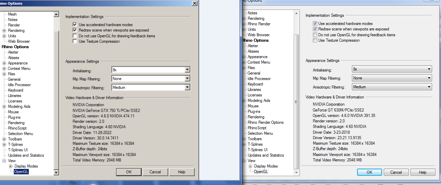Click tree scrollbar down arrow in GTX 750 Ti window
Screen dimensions: 441x185
(x=57, y=173)
